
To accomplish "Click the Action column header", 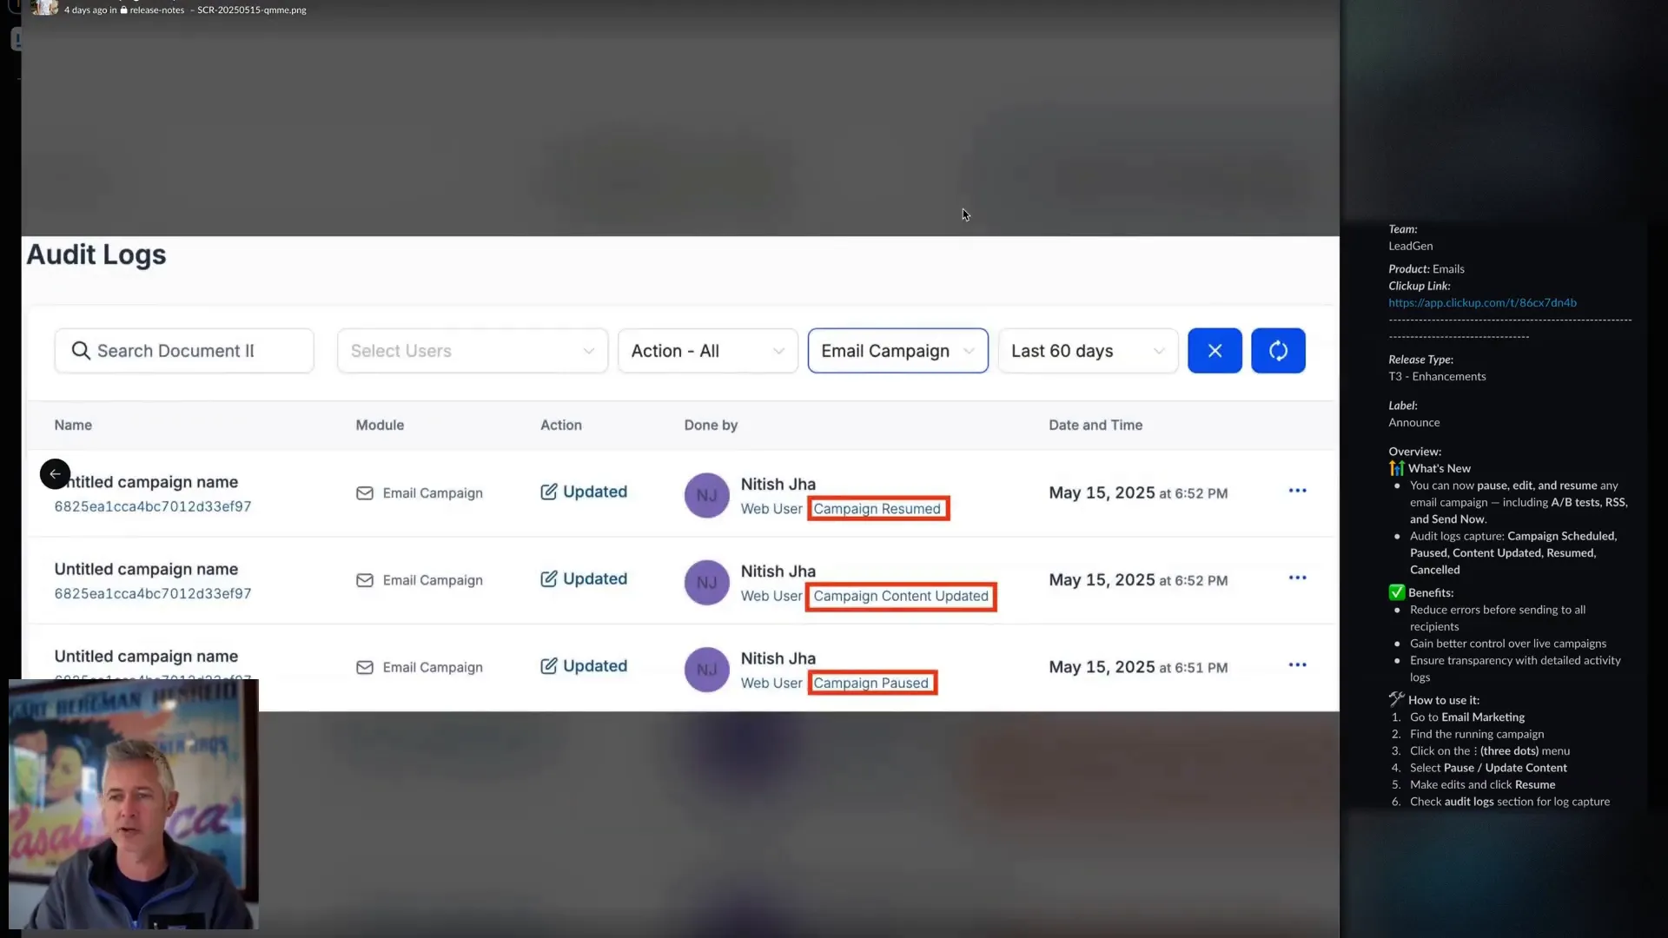I will point(561,425).
